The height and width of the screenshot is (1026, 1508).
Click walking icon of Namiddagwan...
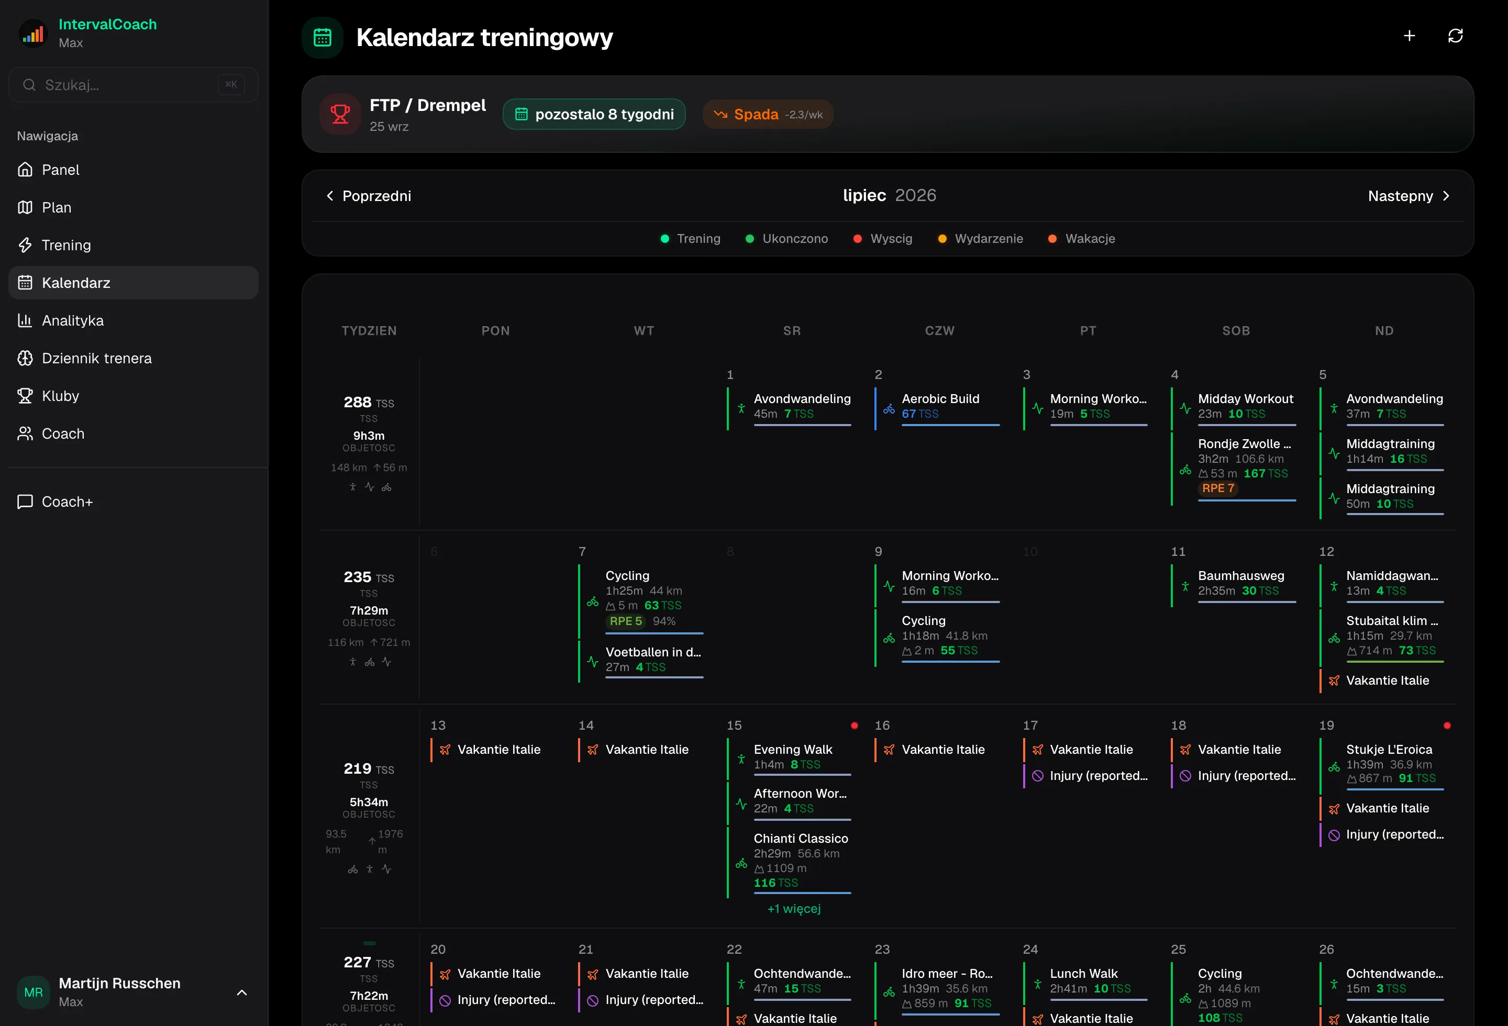click(x=1334, y=586)
